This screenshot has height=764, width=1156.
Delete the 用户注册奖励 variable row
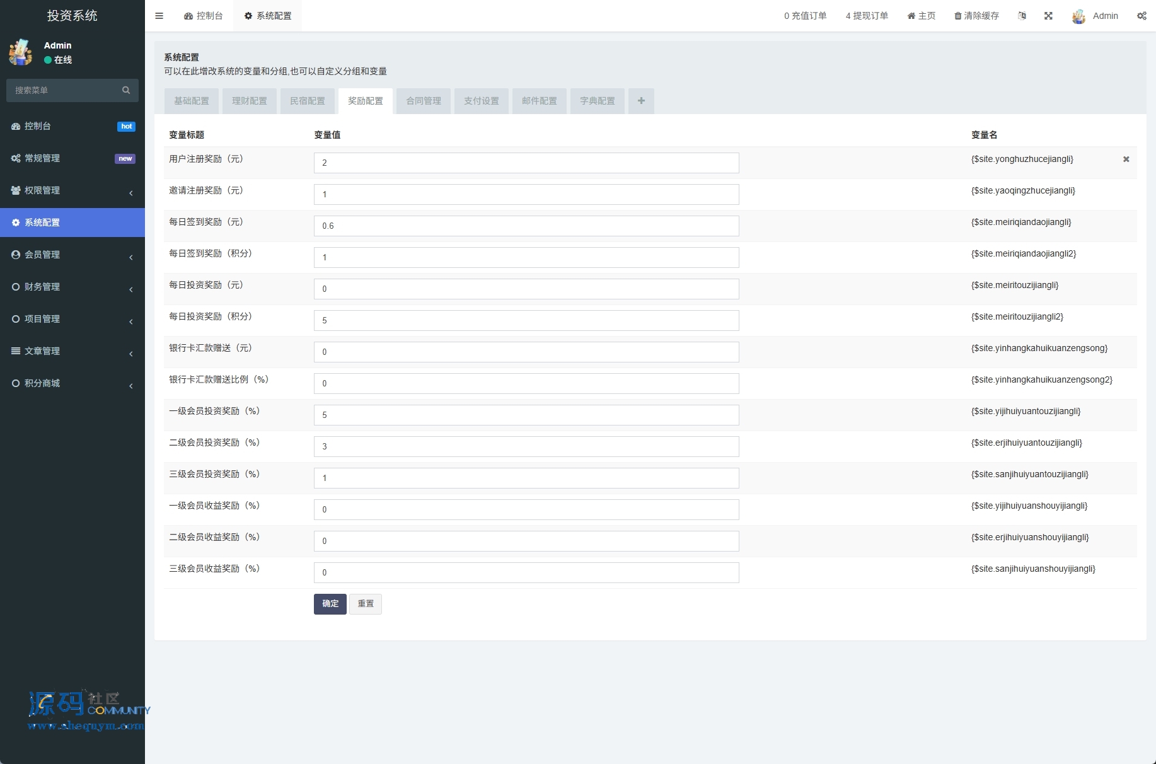tap(1126, 159)
